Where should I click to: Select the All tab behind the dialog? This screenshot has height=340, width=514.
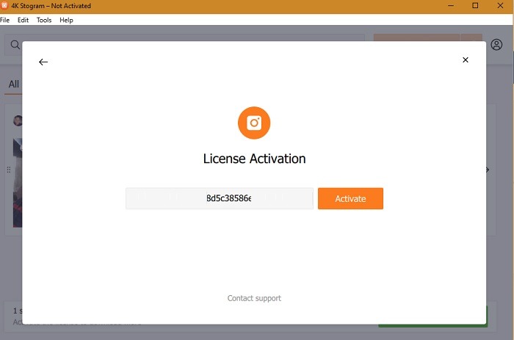coord(14,84)
